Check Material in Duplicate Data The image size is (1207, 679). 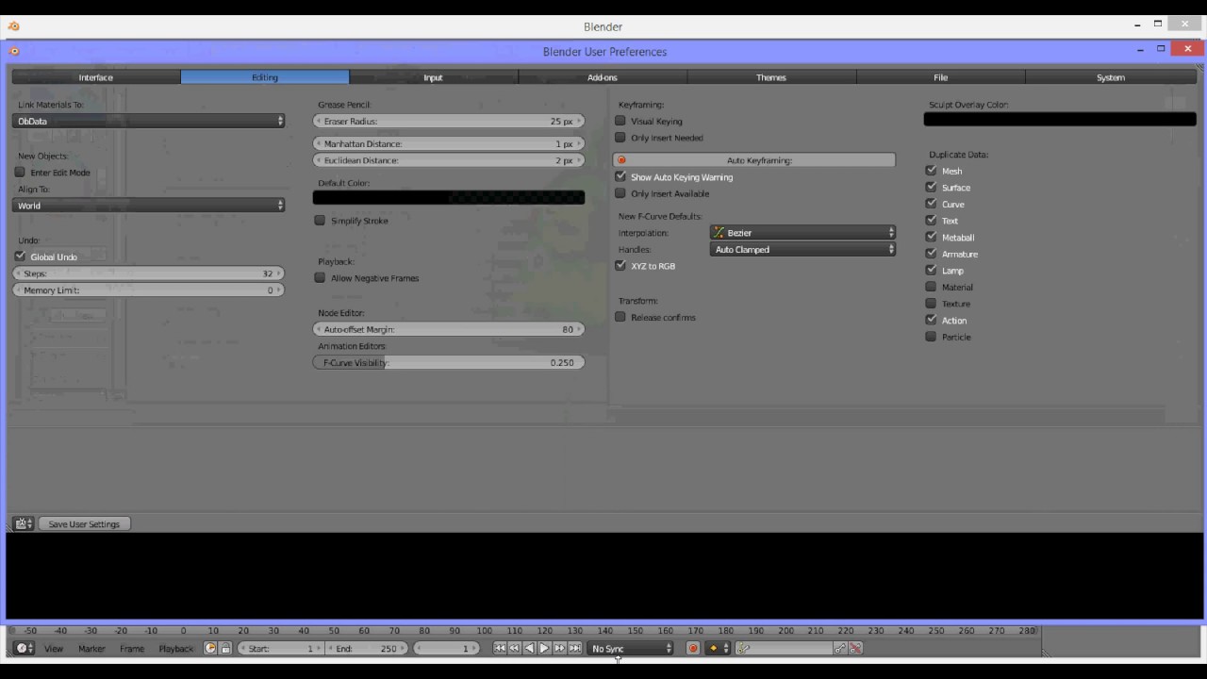tap(932, 287)
